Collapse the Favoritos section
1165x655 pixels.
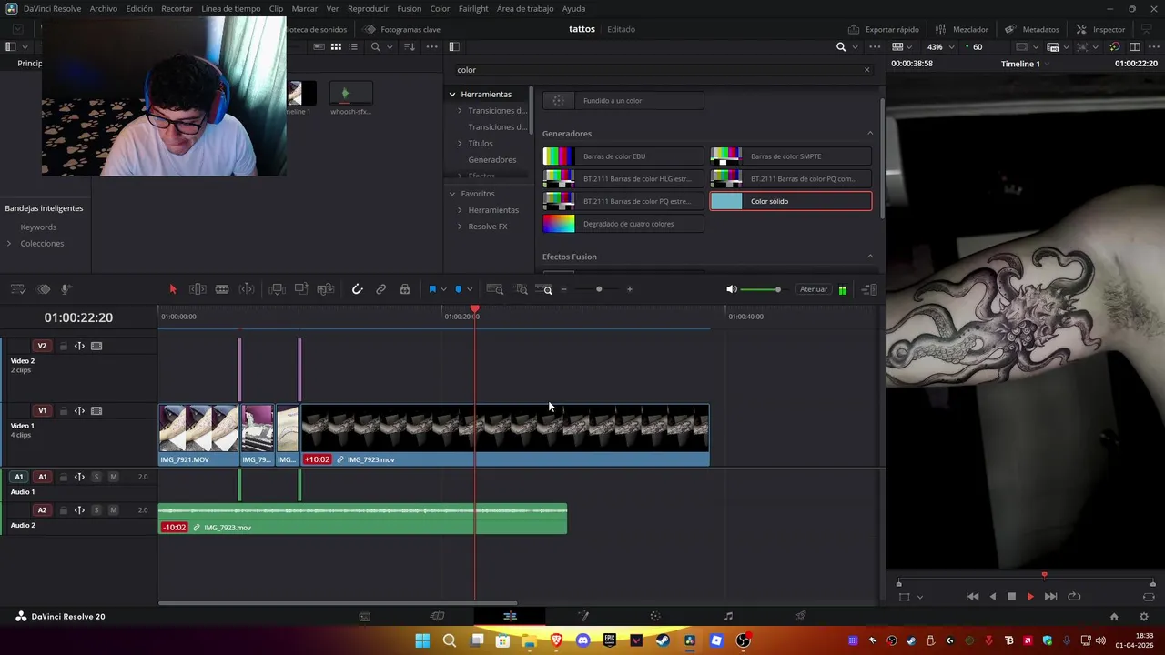(x=452, y=194)
